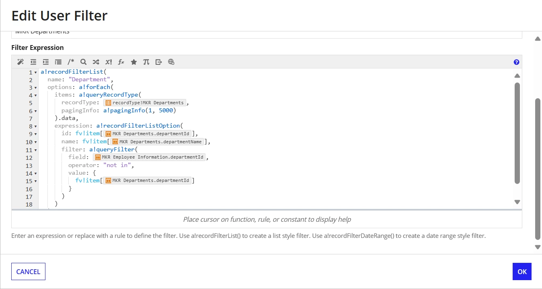
Task: Click the "not in" operator string
Action: pyautogui.click(x=117, y=165)
